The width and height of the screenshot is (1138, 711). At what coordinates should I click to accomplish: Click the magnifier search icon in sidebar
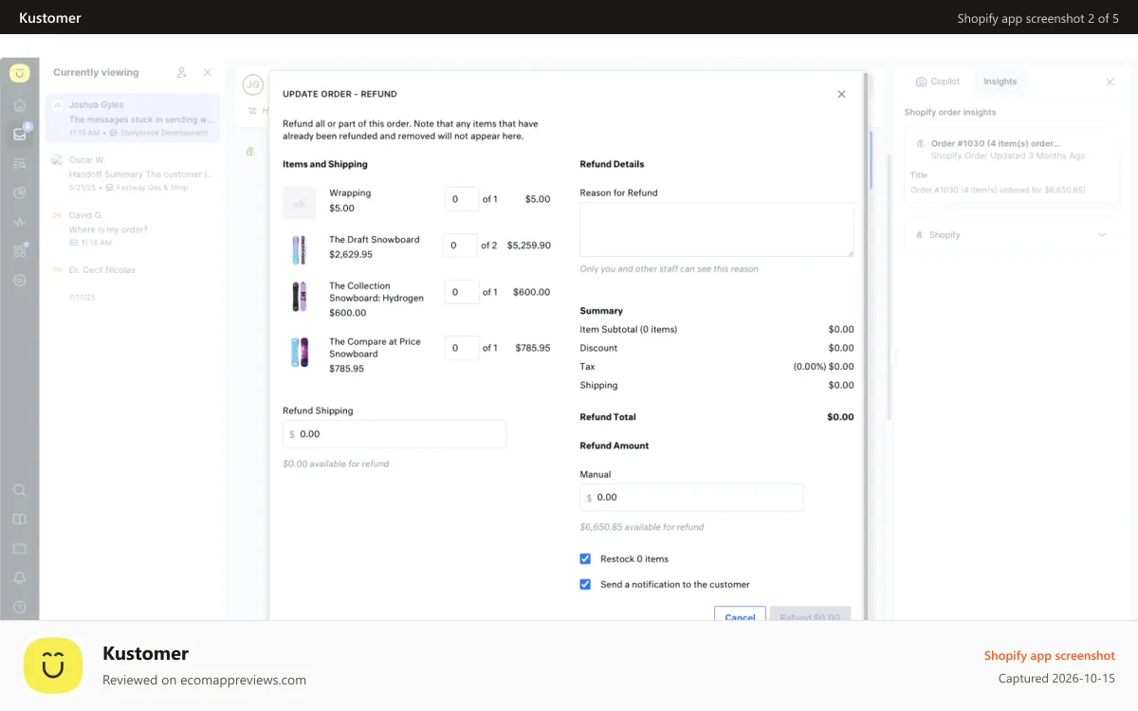point(19,490)
